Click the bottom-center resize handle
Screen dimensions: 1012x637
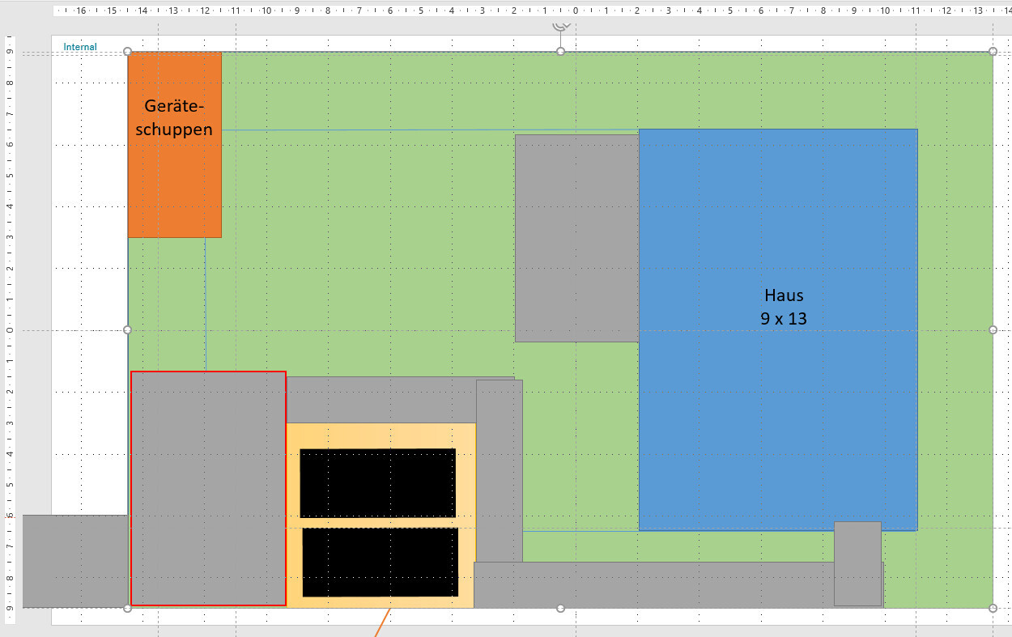pyautogui.click(x=560, y=608)
